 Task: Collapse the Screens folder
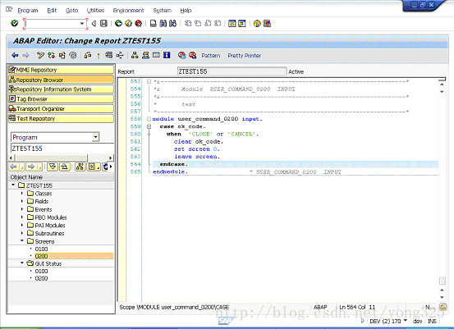pyautogui.click(x=22, y=240)
